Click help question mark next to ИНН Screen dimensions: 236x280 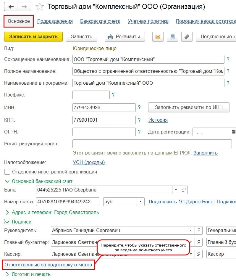[139, 107]
